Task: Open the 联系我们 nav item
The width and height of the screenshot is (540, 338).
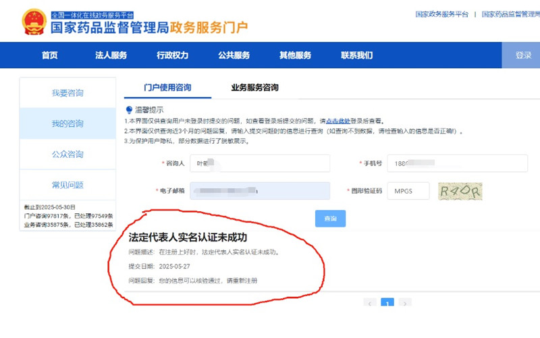Action: tap(356, 55)
